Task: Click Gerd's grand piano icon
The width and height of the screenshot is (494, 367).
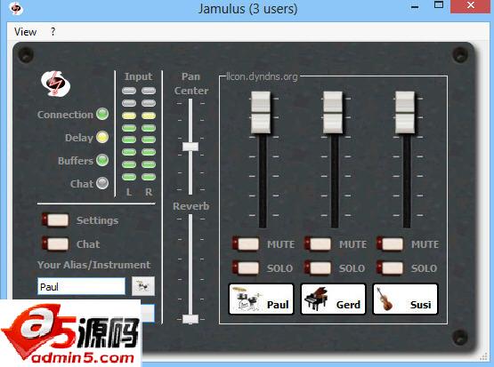Action: (316, 299)
